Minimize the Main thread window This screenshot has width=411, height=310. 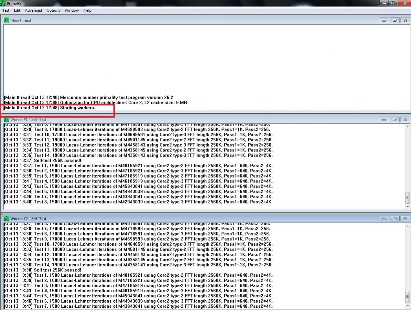tap(384, 20)
